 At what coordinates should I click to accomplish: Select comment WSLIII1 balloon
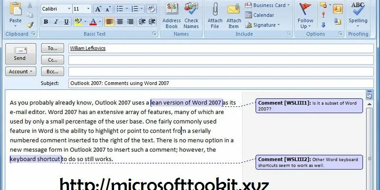tap(309, 105)
